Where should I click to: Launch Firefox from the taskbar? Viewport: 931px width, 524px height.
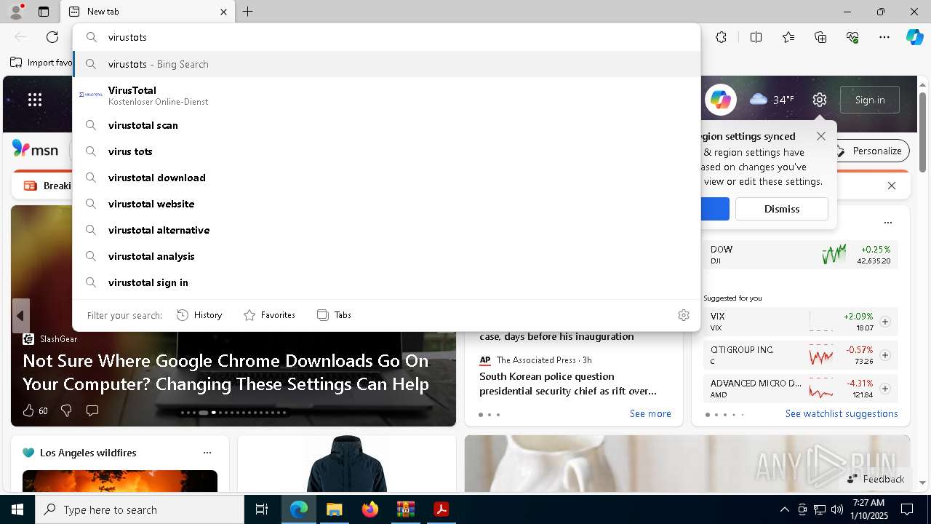pyautogui.click(x=369, y=509)
